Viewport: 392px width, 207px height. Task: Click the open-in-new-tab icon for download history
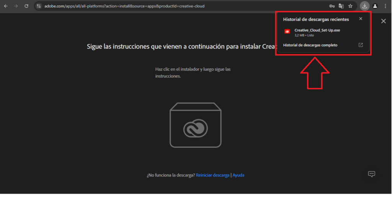[x=361, y=45]
